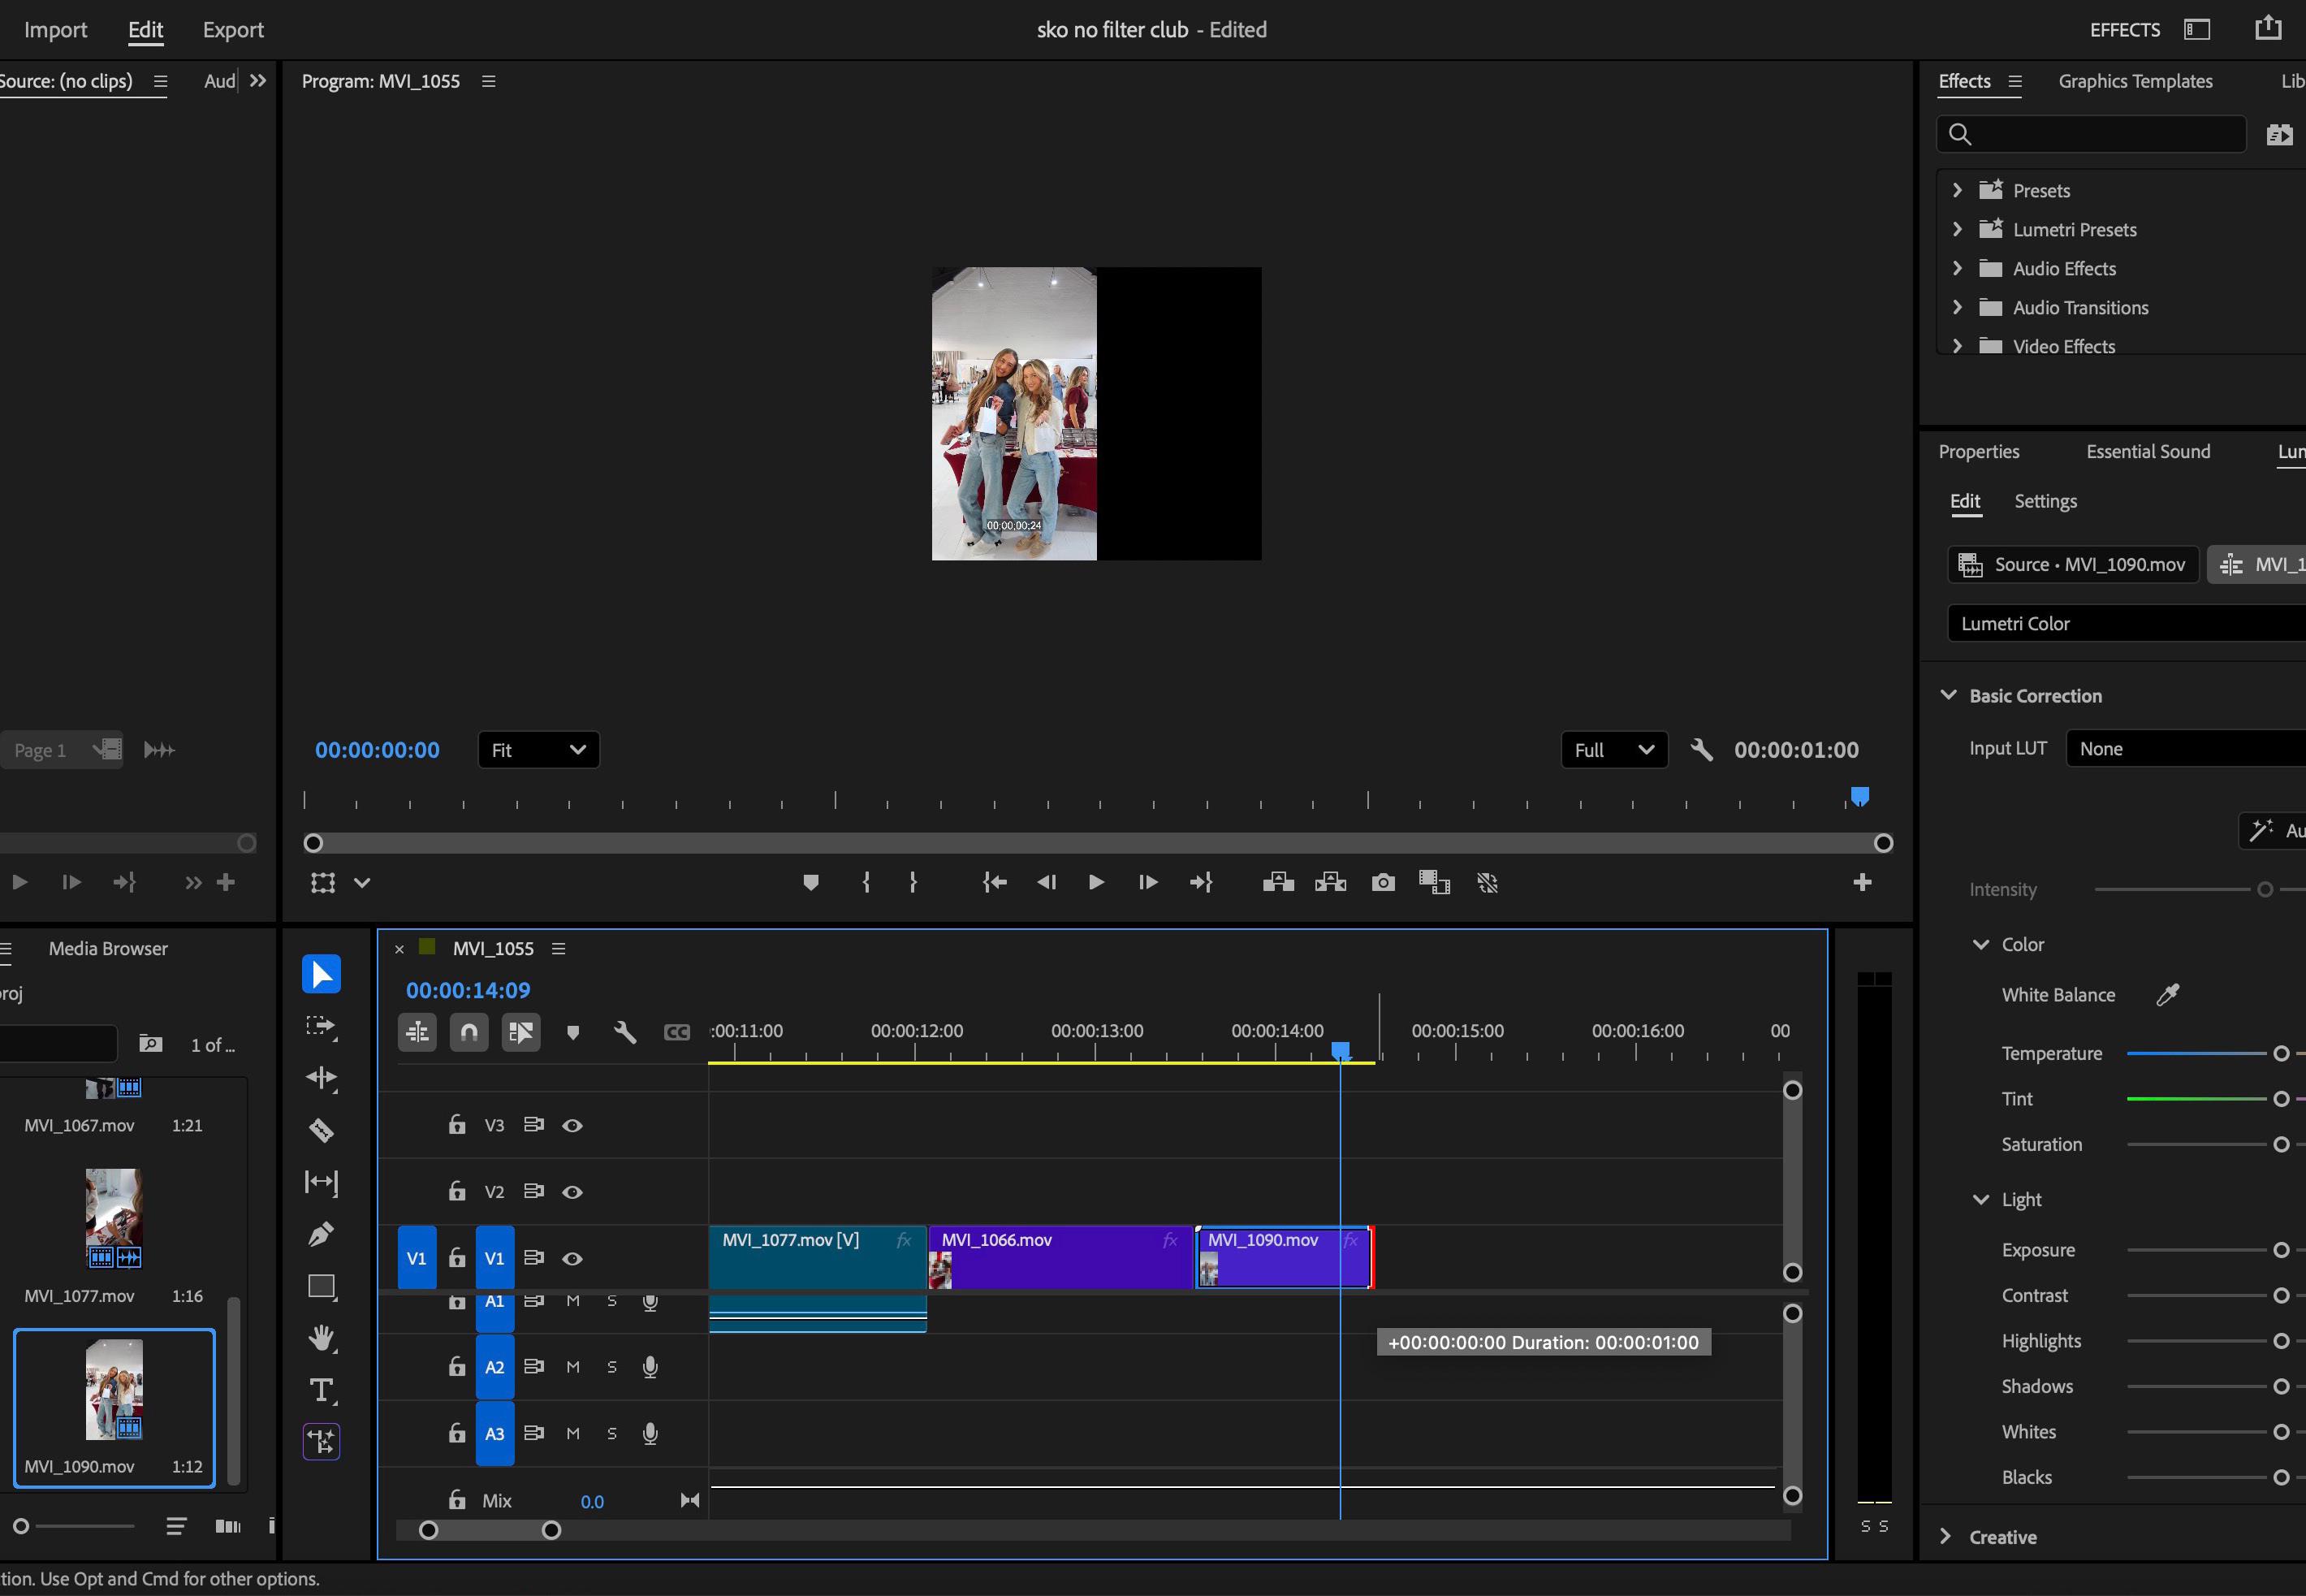Select the Ripple Edit tool

point(321,1078)
